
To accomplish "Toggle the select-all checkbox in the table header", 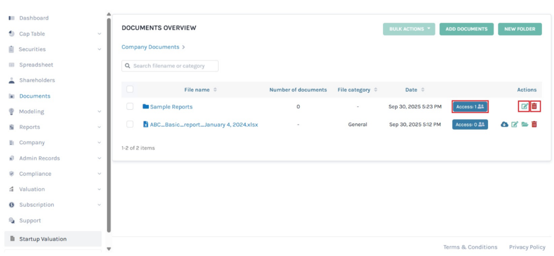I will [130, 89].
